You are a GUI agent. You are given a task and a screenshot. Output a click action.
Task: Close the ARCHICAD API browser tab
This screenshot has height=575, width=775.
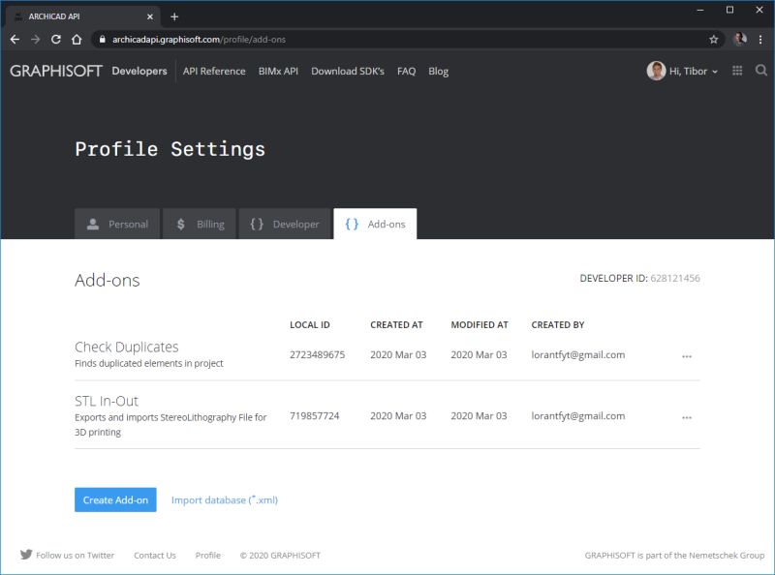pos(150,16)
